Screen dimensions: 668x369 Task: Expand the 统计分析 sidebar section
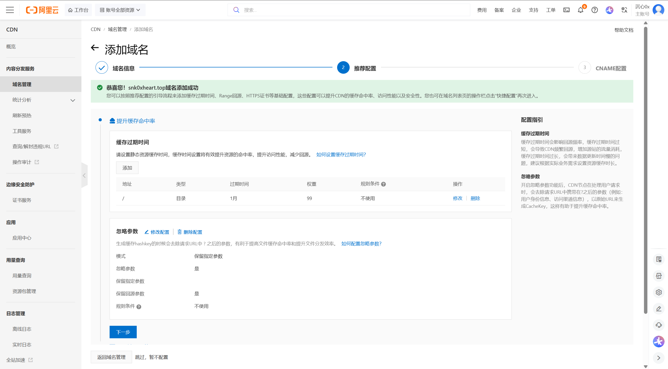(73, 100)
